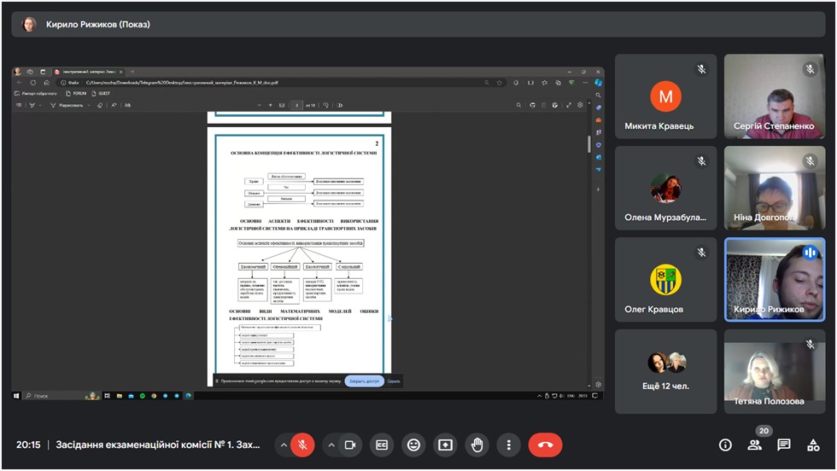Select the Нарисовать tool in PDF toolbar

[69, 105]
